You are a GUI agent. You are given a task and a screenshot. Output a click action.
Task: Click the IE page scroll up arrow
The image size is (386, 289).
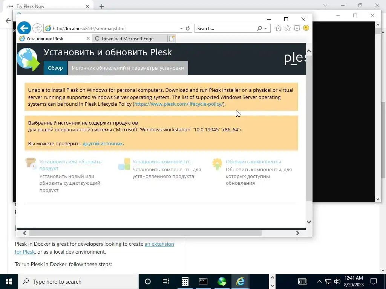point(309,51)
